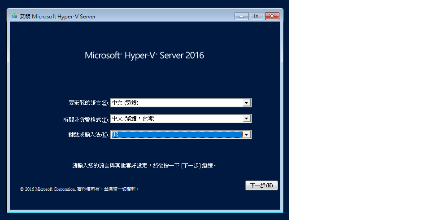Click the 2016 Microsoft Corporation copyright text
Viewport: 448px width, 220px height.
79,189
